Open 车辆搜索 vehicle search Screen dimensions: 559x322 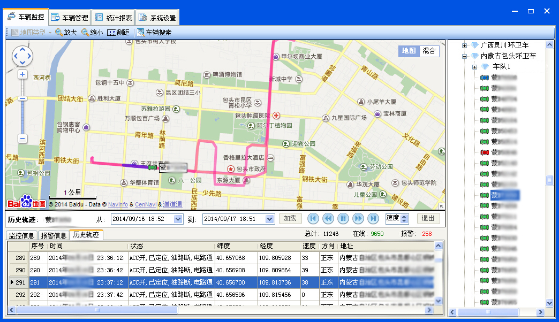(x=154, y=33)
